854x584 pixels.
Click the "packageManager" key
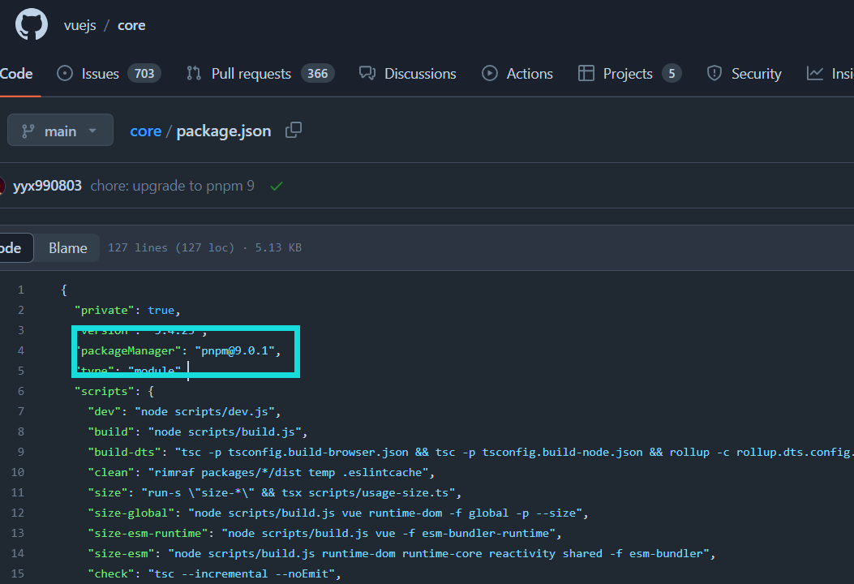point(128,351)
